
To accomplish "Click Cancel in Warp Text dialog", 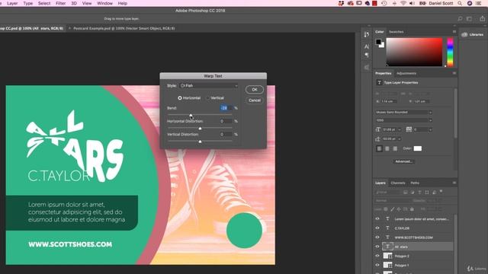I will 255,100.
